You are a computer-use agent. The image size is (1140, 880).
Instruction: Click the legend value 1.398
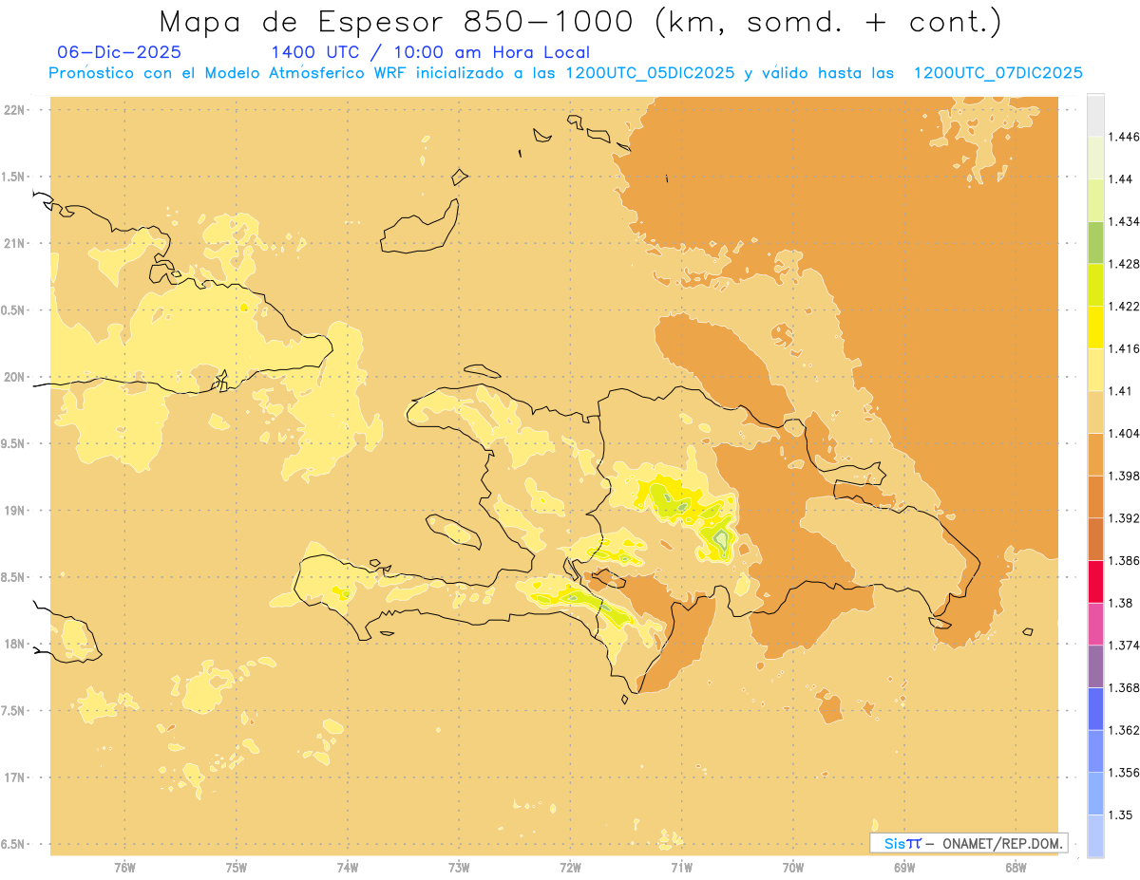1125,476
